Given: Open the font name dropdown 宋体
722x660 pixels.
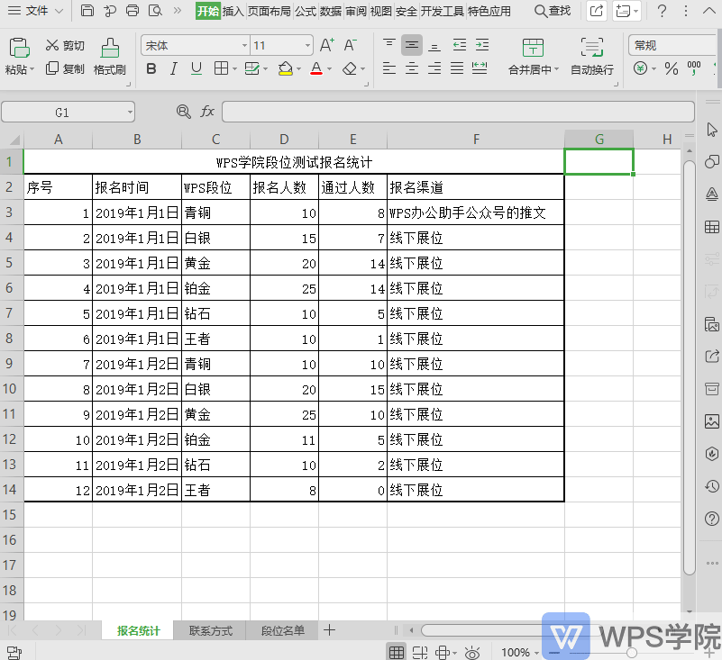Looking at the screenshot, I should [x=244, y=45].
